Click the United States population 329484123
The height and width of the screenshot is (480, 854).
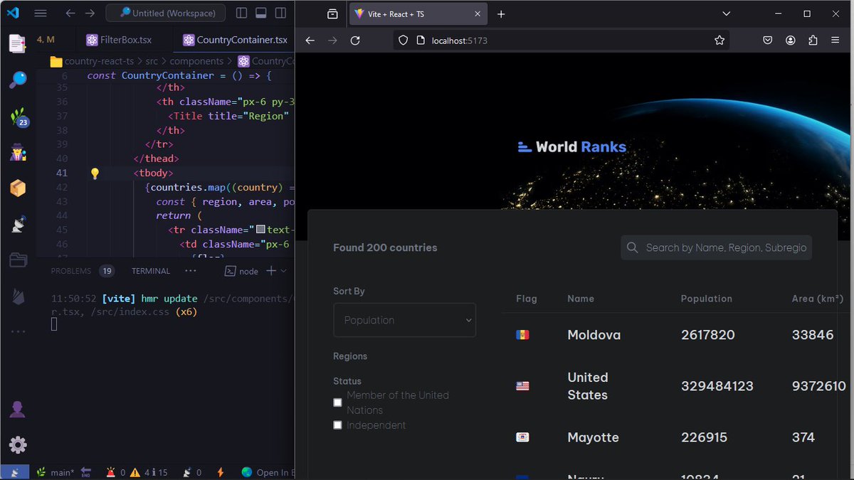[x=717, y=386]
